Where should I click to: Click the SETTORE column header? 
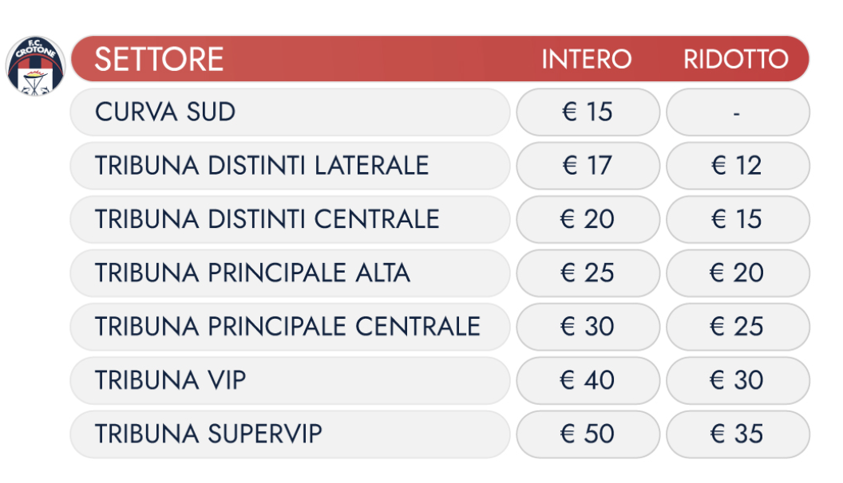159,60
